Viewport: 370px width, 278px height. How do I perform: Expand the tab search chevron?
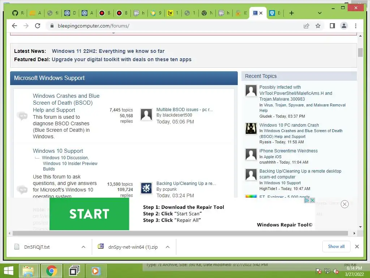click(319, 13)
